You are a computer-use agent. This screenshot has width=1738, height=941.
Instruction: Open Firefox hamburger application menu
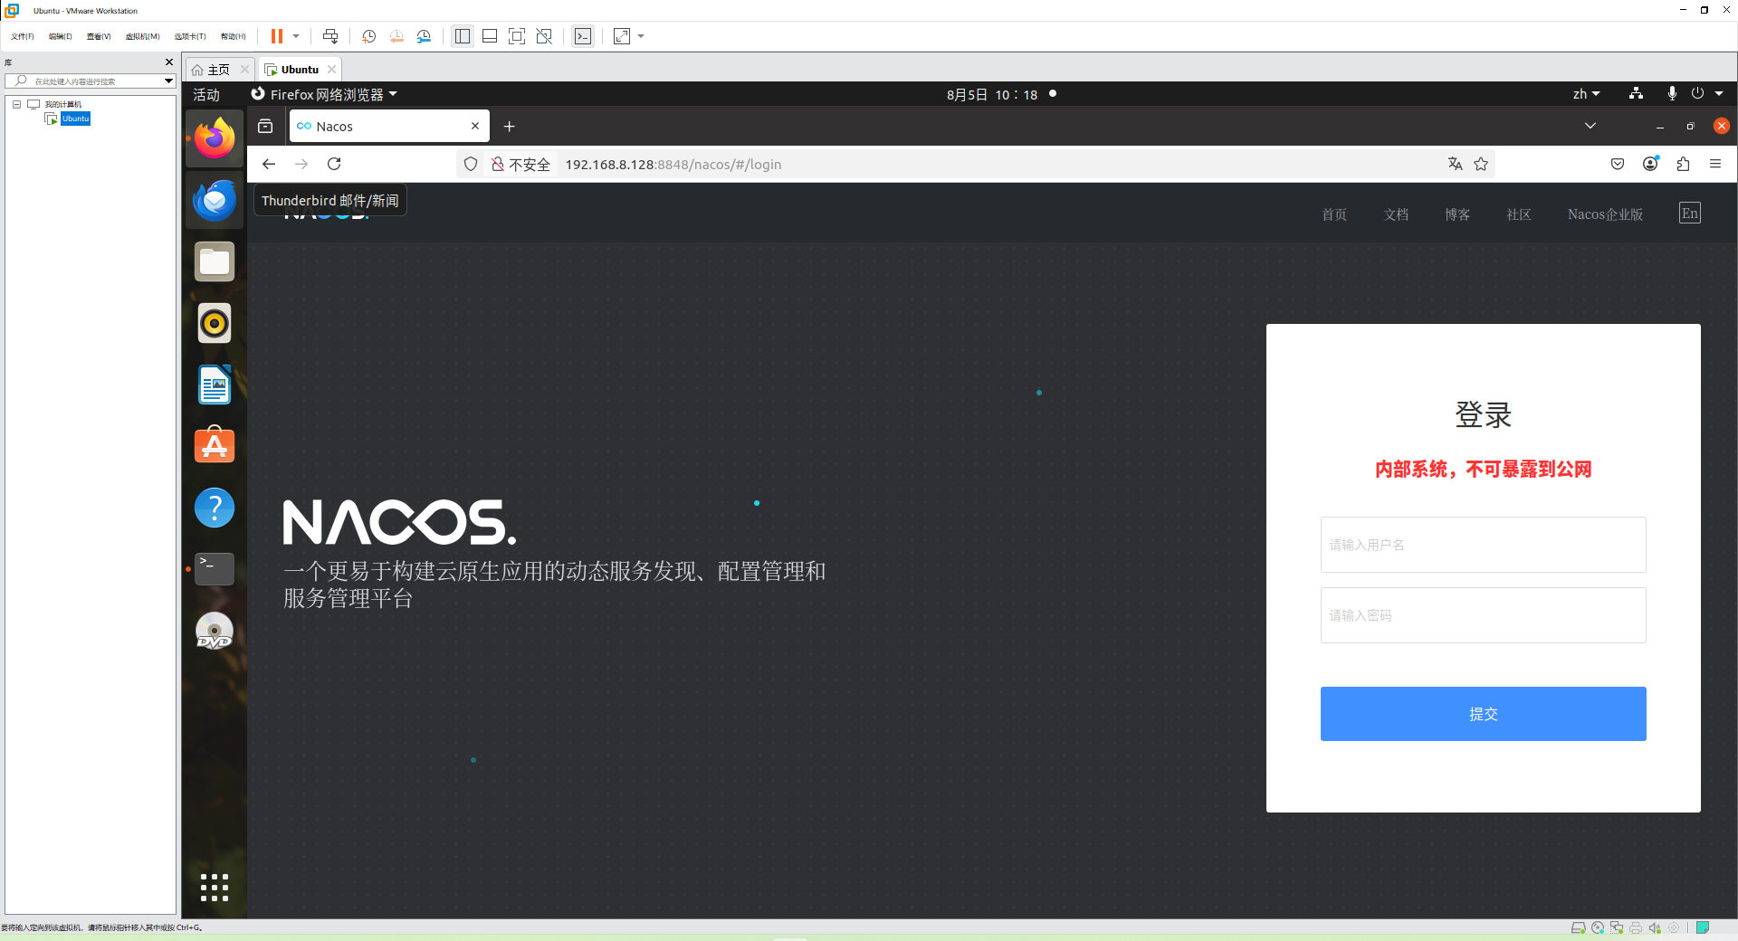1715,164
